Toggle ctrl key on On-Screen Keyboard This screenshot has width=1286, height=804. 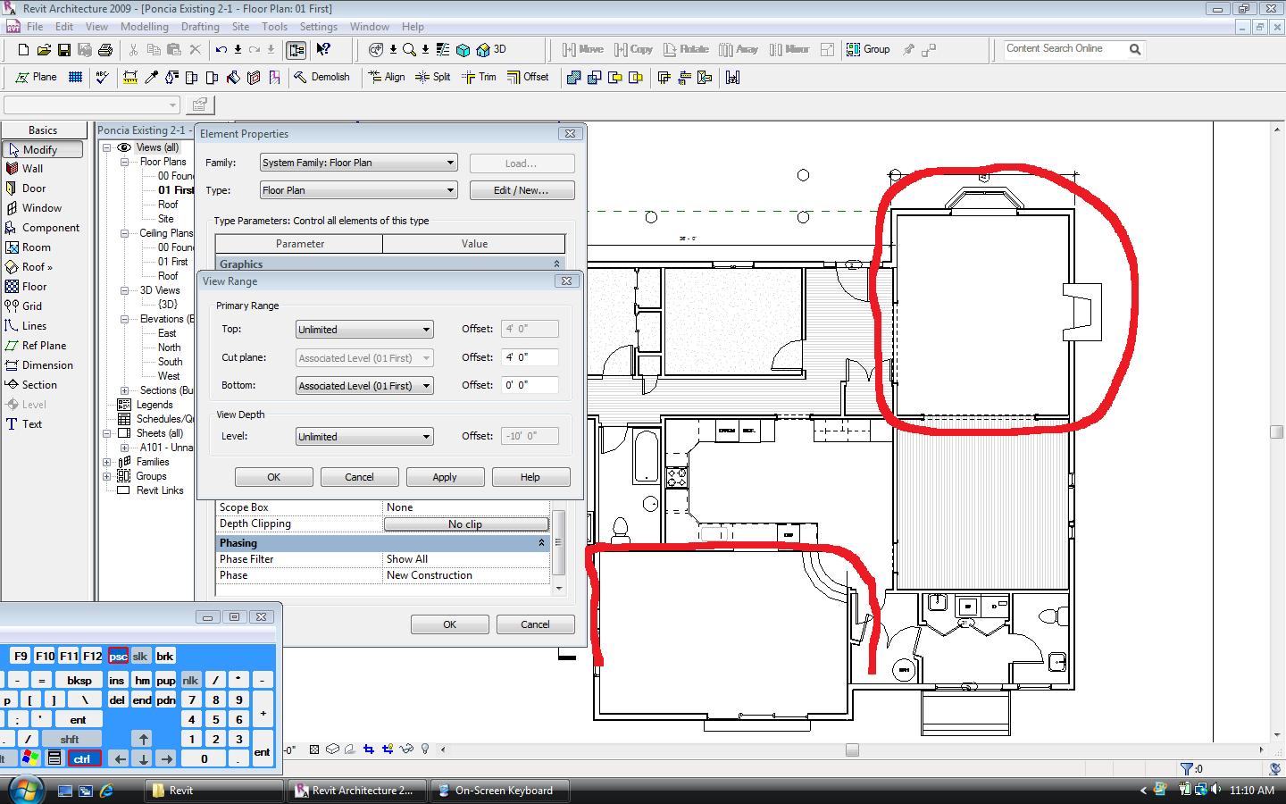tap(82, 758)
